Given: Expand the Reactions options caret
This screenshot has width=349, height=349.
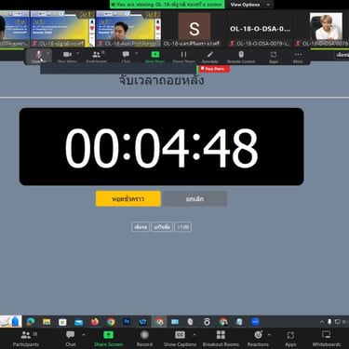Looking at the screenshot, I should pyautogui.click(x=269, y=335).
